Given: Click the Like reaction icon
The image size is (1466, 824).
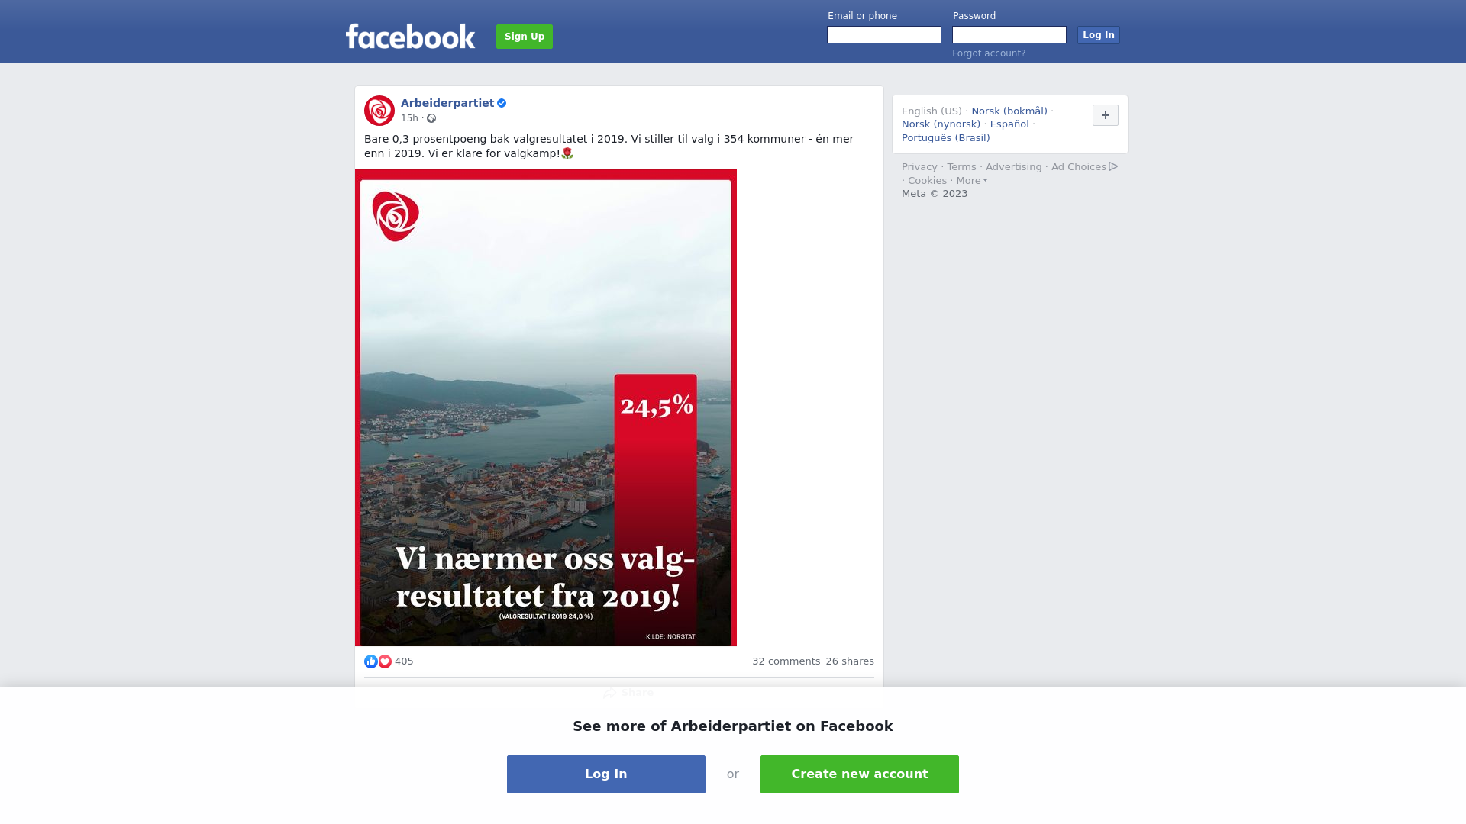Looking at the screenshot, I should 371,661.
